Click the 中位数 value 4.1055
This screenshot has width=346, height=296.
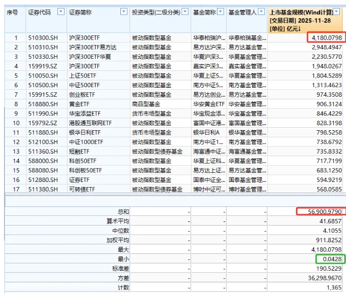[332, 231]
